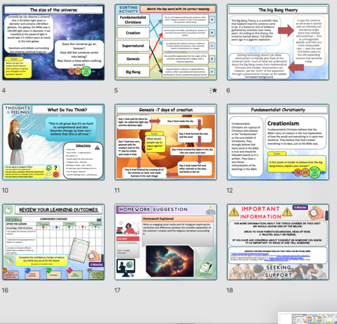The height and width of the screenshot is (324, 337).
Task: Click slide number 12 label
Action: (229, 191)
